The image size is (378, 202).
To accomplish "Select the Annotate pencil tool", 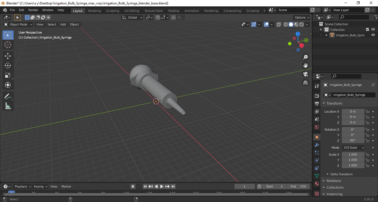I will (8, 96).
